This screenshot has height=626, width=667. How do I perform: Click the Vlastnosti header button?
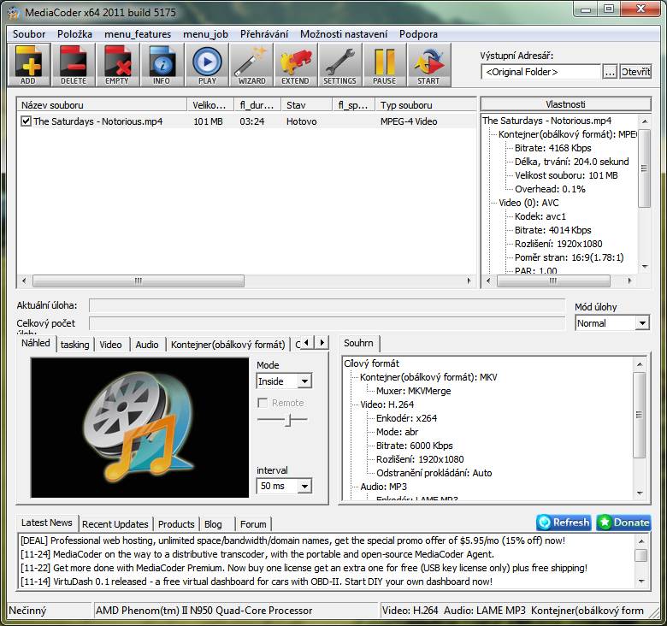click(566, 104)
